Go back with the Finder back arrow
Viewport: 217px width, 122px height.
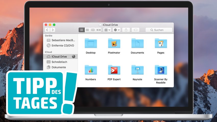pyautogui.click(x=47, y=30)
